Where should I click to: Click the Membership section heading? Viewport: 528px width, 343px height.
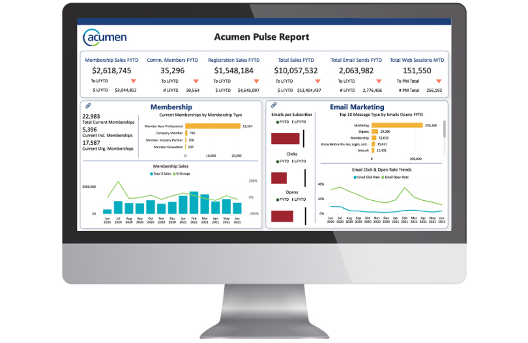tap(171, 107)
